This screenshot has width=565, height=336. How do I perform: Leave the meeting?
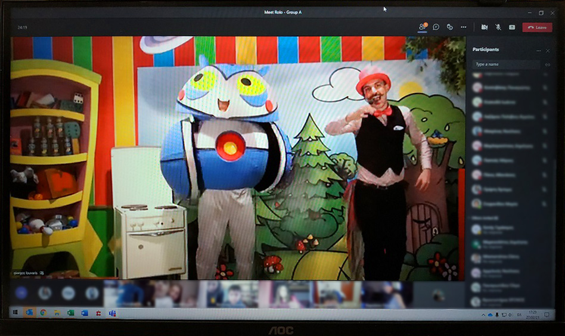pos(537,27)
